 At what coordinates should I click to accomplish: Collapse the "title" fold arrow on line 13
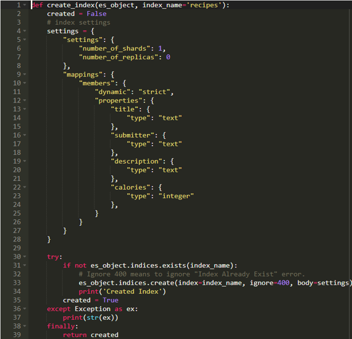(25, 109)
